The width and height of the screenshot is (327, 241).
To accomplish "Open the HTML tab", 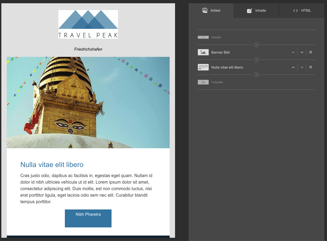I will pyautogui.click(x=302, y=11).
